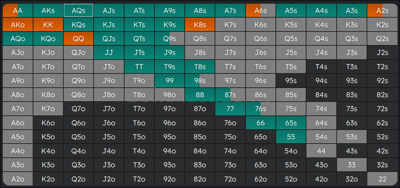The image size is (400, 188).
Task: Choose the Q9s partially filled cell
Action: click(170, 39)
